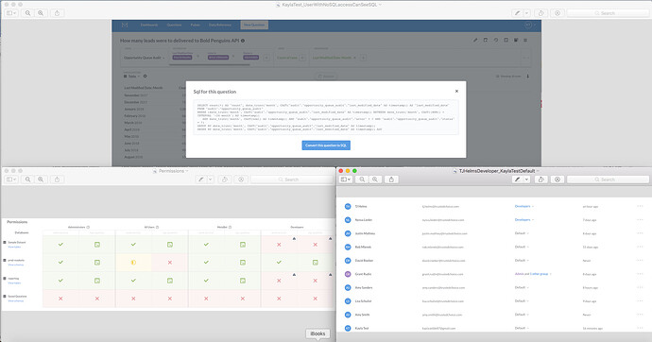Zoom out in TJHelmsDeveloper_KaylaTestDefault window
The height and width of the screenshot is (342, 652).
362,180
